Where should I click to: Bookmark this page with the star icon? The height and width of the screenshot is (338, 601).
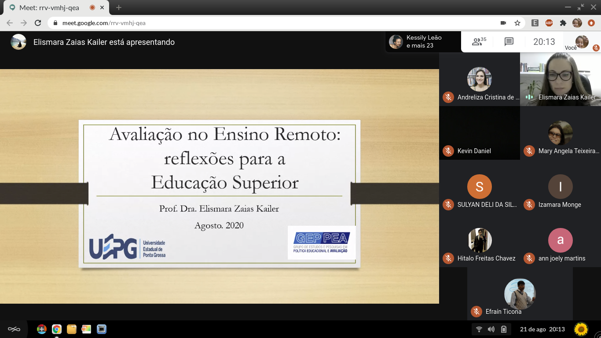click(517, 23)
